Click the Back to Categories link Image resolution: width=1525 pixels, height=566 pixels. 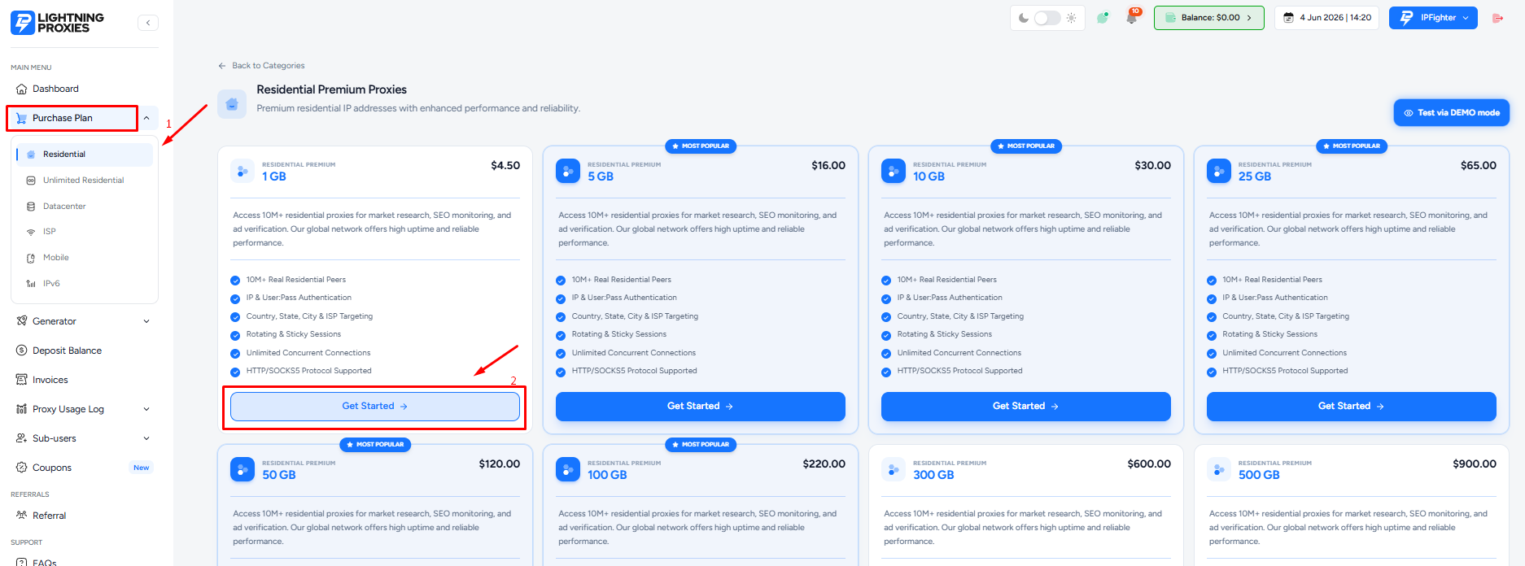261,66
